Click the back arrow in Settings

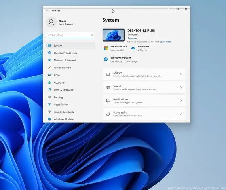[47, 11]
